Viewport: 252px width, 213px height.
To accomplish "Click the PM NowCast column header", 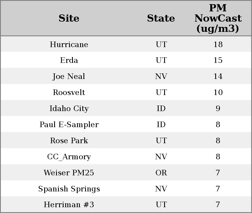I will pyautogui.click(x=218, y=18).
